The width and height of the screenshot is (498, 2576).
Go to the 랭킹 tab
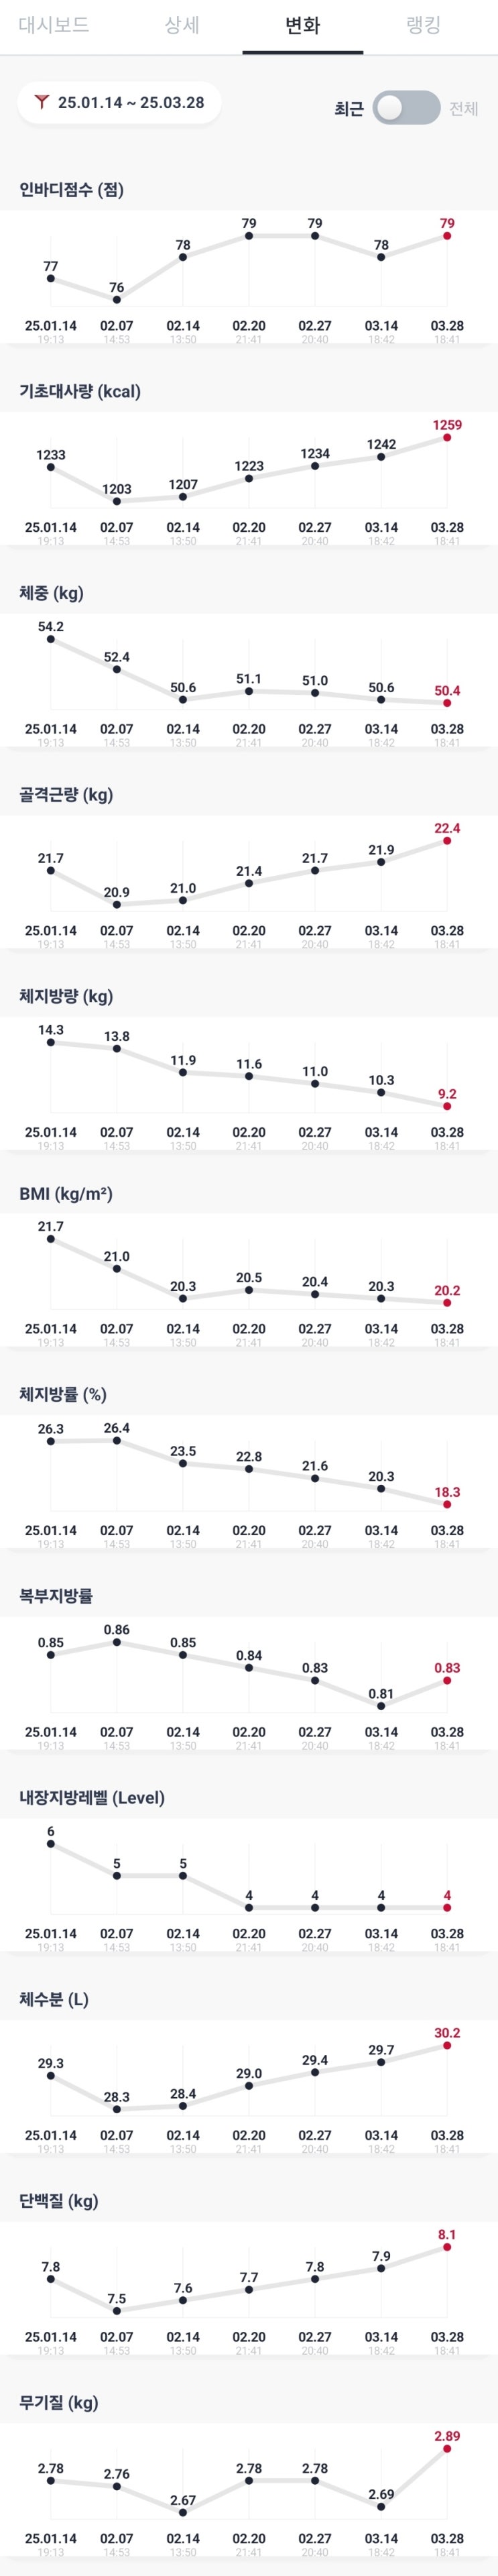click(423, 25)
